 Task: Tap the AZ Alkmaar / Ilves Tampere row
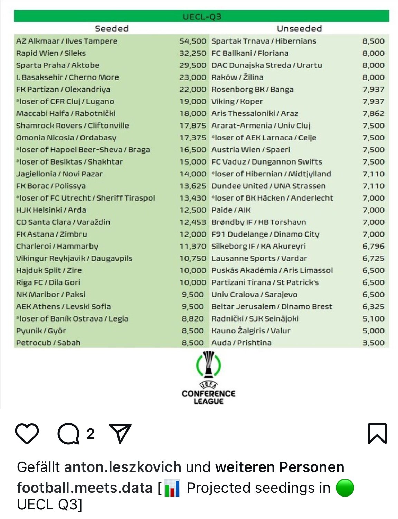click(111, 41)
